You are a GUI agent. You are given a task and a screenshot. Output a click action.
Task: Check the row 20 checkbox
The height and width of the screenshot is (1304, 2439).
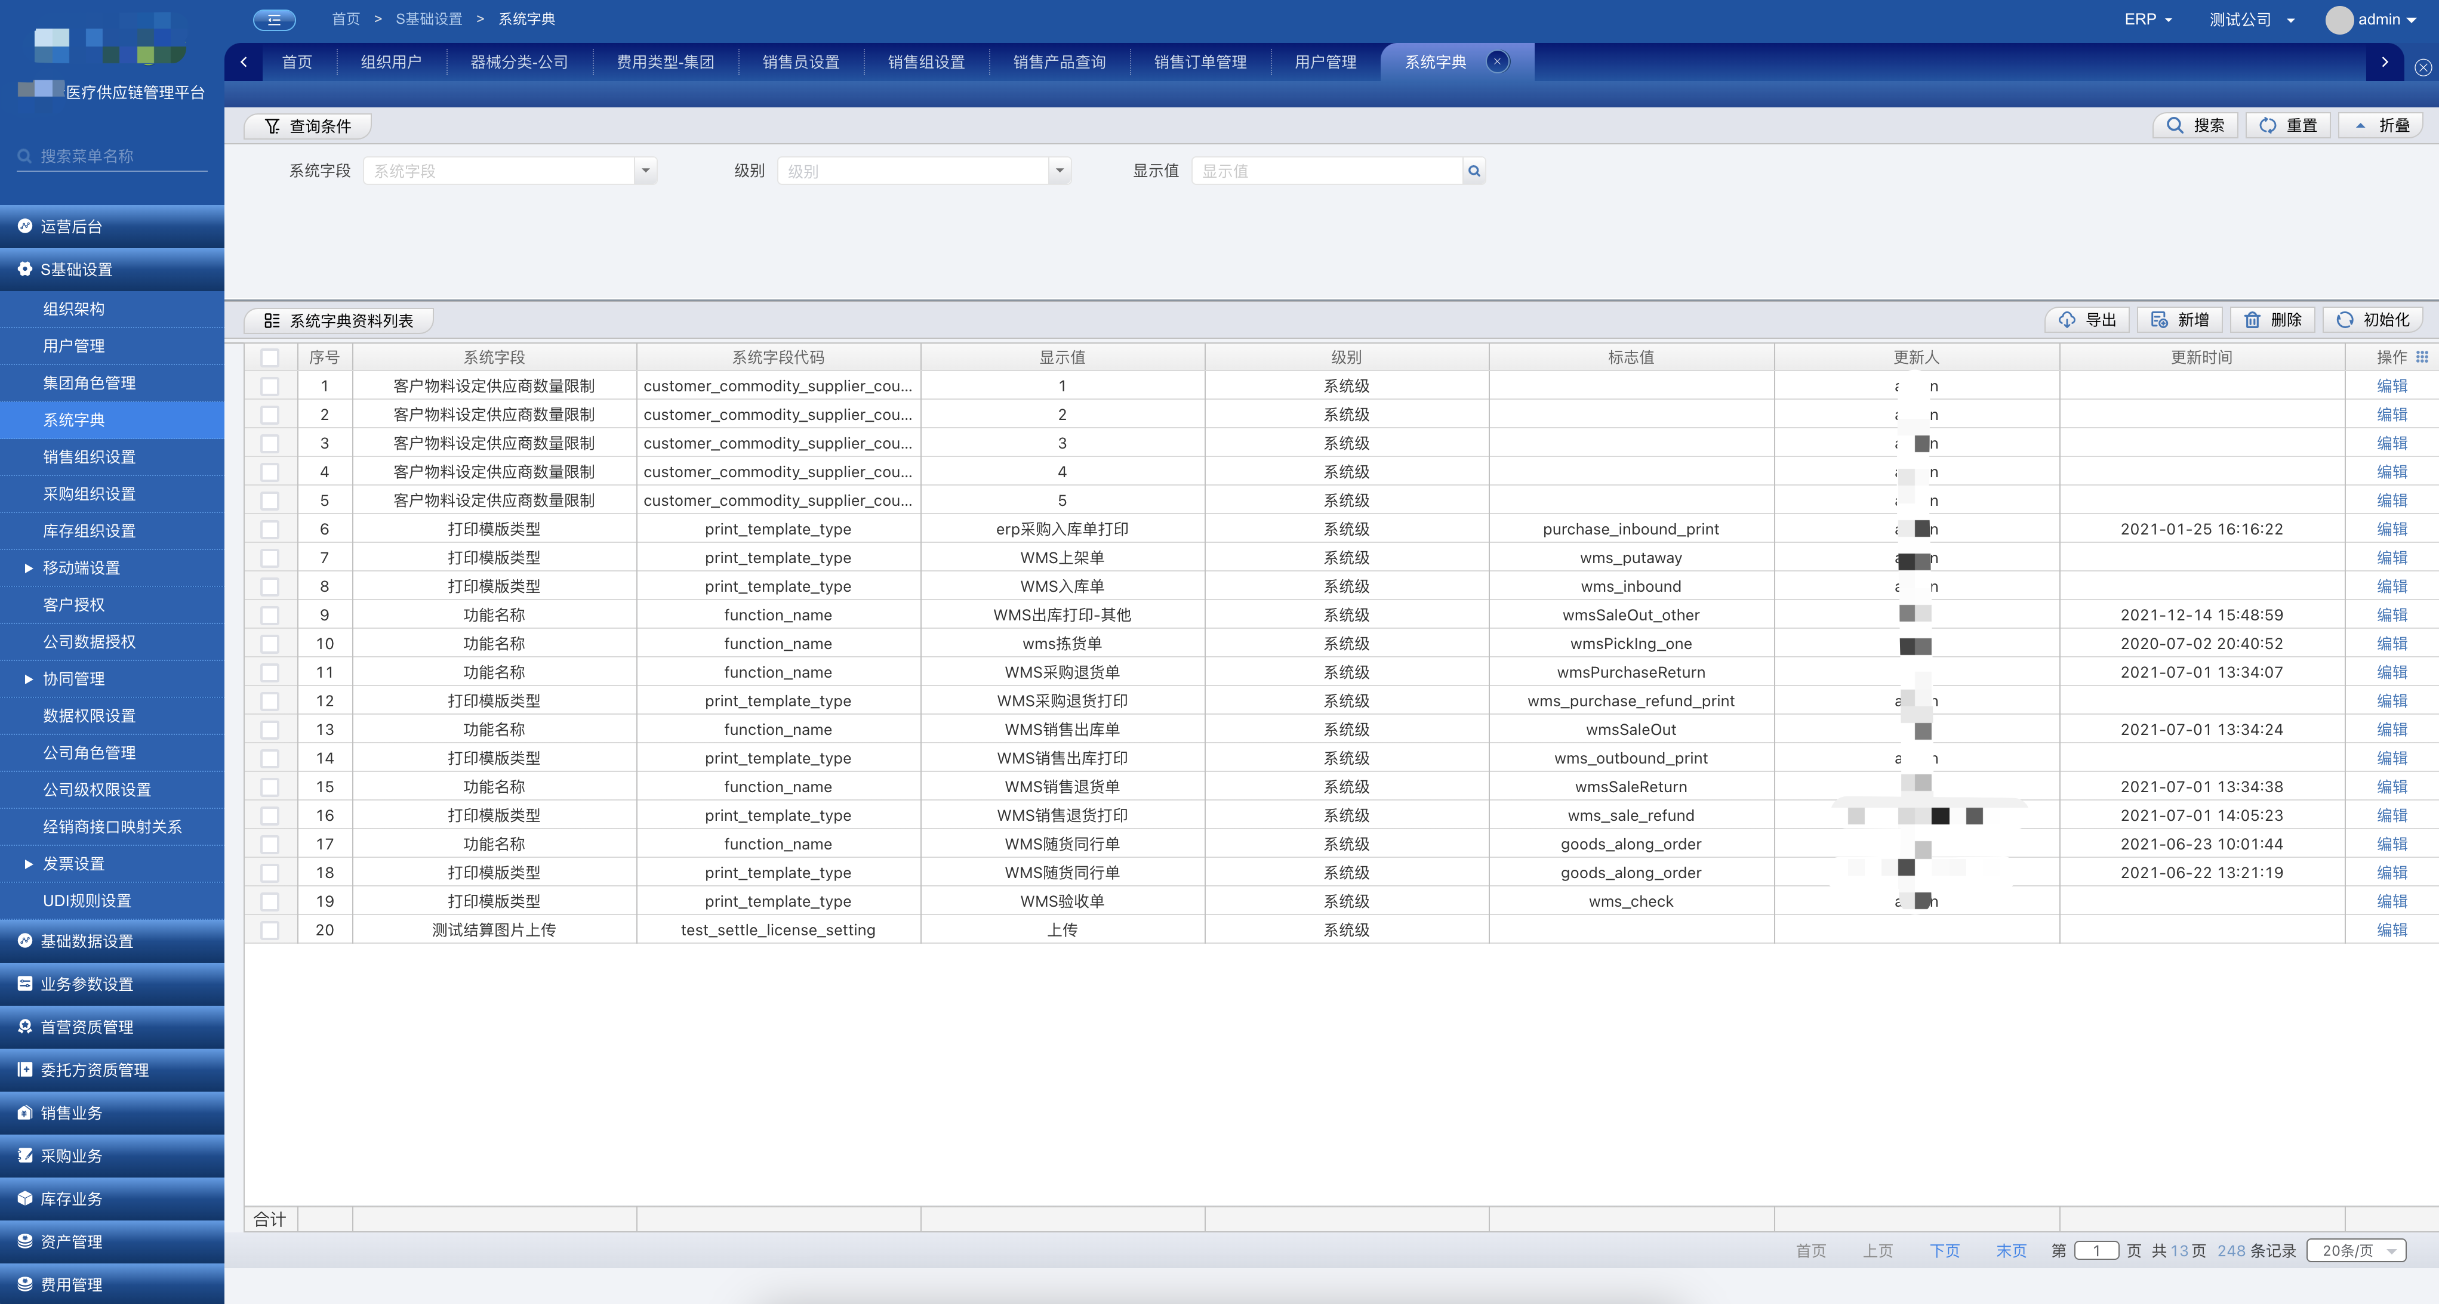[270, 930]
